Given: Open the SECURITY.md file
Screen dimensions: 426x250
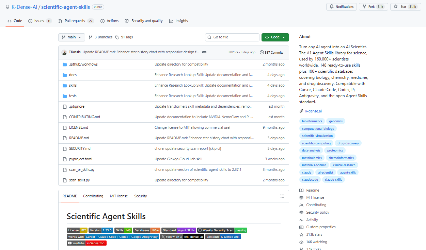Looking at the screenshot, I should tap(80, 148).
